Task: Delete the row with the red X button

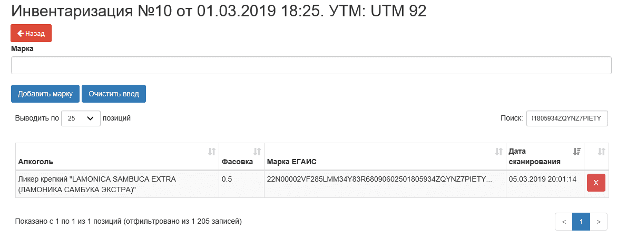Action: [x=596, y=183]
